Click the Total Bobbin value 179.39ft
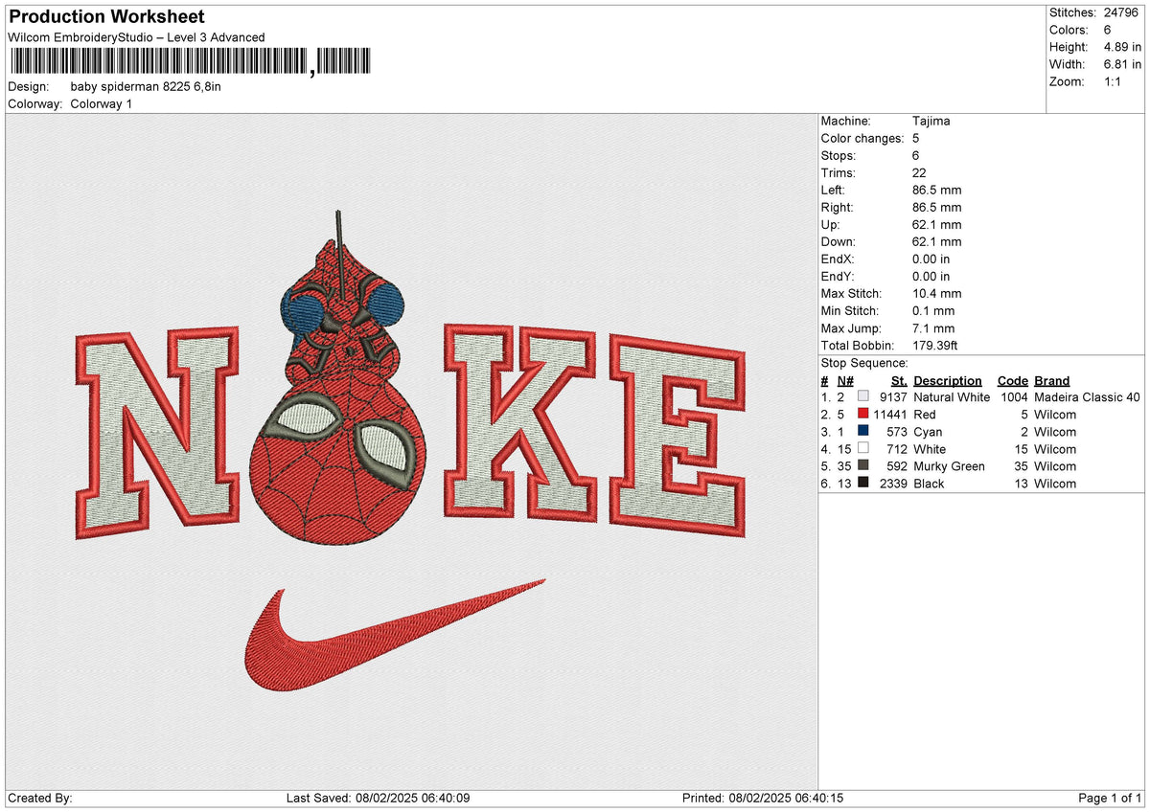Screen dimensions: 1150x812 pos(935,346)
